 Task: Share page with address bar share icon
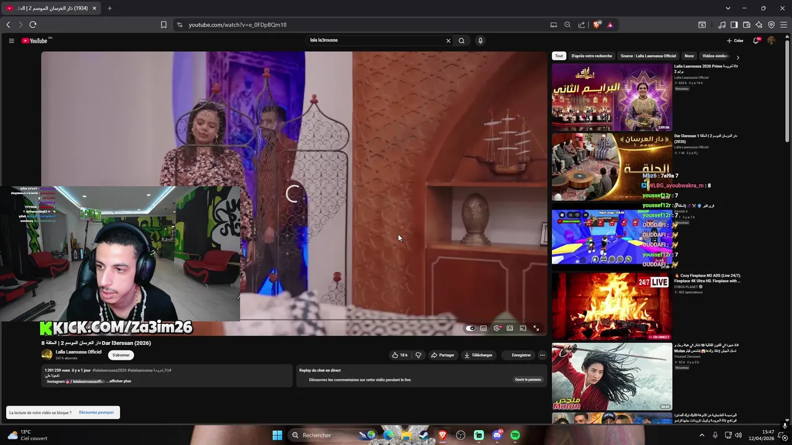pyautogui.click(x=582, y=25)
